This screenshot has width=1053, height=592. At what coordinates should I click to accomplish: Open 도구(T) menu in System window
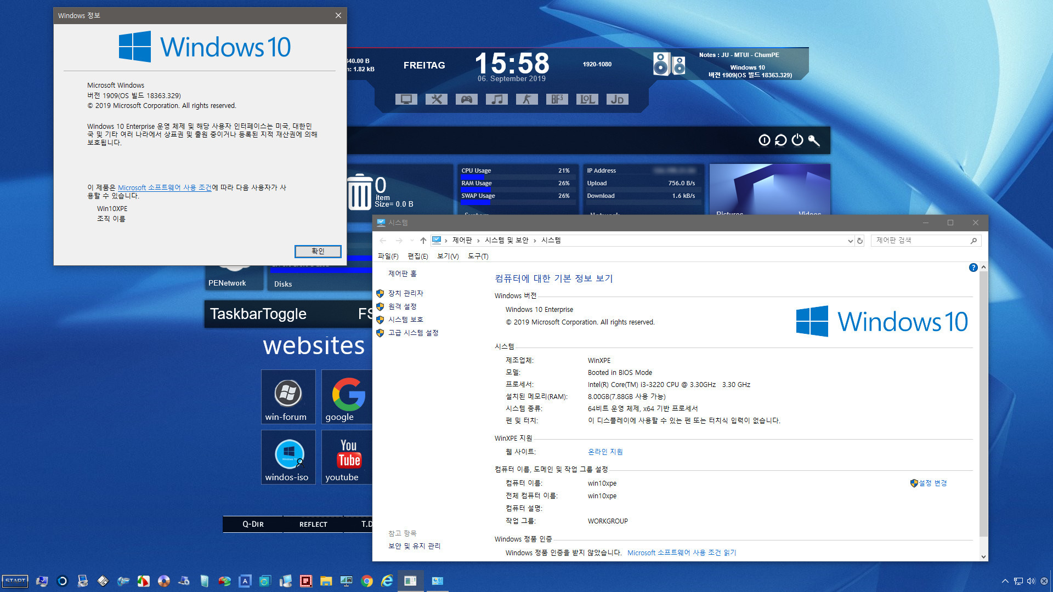tap(478, 256)
